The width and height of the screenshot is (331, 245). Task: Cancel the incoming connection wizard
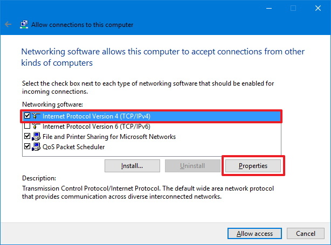pos(306,234)
